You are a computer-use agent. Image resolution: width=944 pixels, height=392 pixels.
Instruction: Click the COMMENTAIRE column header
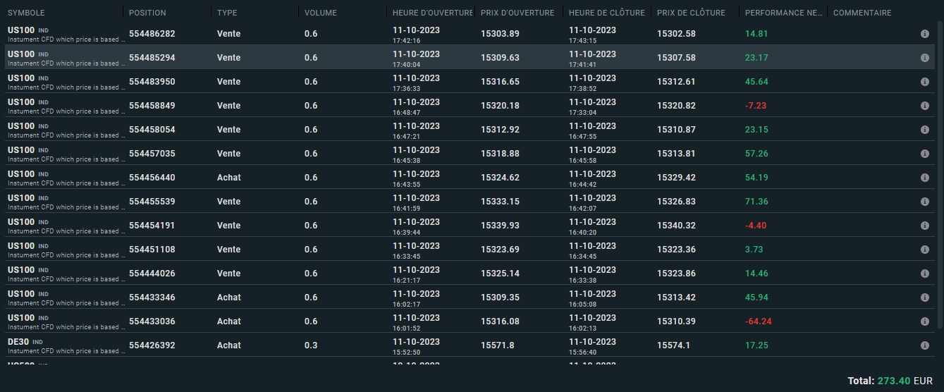pyautogui.click(x=862, y=13)
